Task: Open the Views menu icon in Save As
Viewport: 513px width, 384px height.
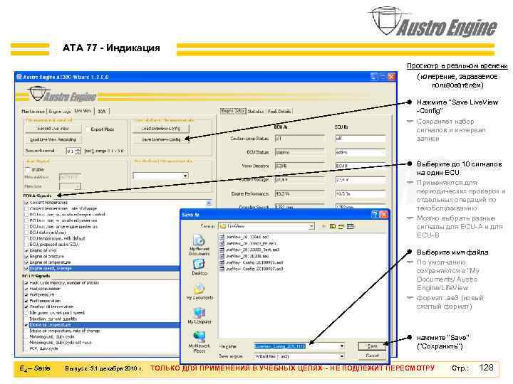Action: [351, 226]
